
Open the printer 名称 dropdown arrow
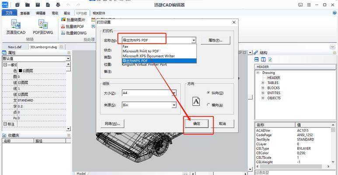pyautogui.click(x=194, y=40)
